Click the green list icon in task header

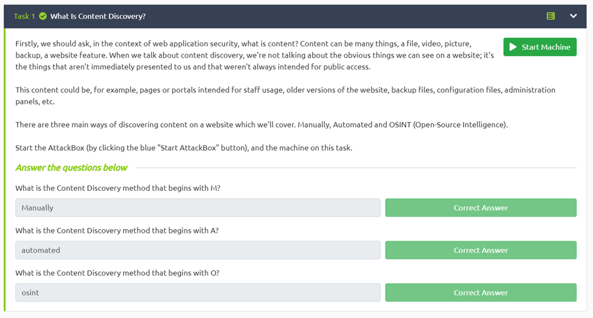pyautogui.click(x=550, y=16)
